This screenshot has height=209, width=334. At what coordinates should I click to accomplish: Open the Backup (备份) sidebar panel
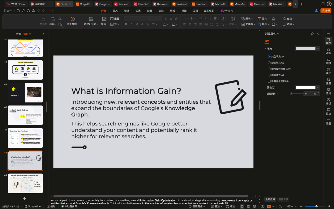pos(328,101)
